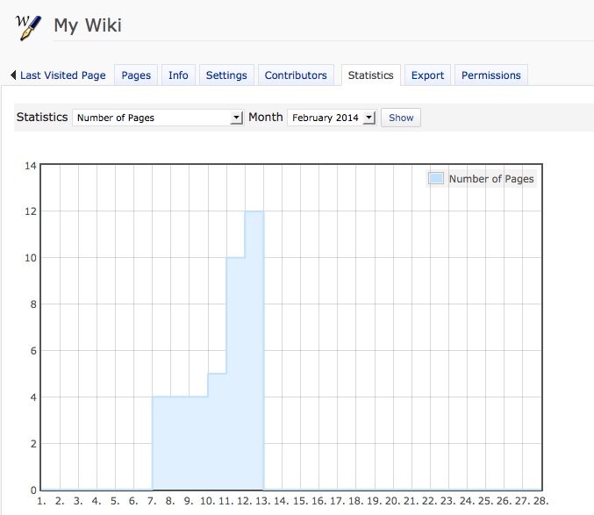Image resolution: width=594 pixels, height=515 pixels.
Task: Click the Number of Pages legend label
Action: 491,179
